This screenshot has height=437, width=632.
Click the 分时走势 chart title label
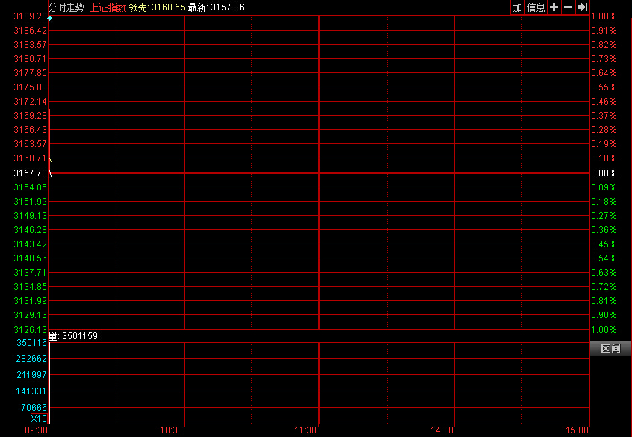(66, 7)
